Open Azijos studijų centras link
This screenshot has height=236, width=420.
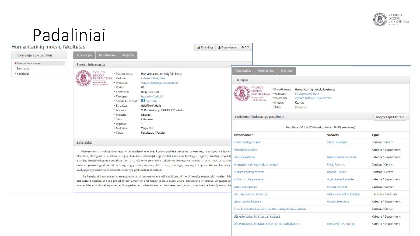248,142
